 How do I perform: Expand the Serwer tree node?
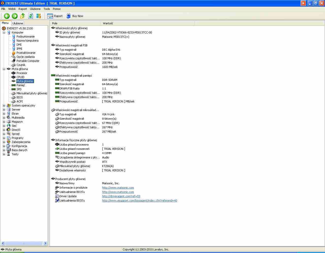tap(4, 110)
